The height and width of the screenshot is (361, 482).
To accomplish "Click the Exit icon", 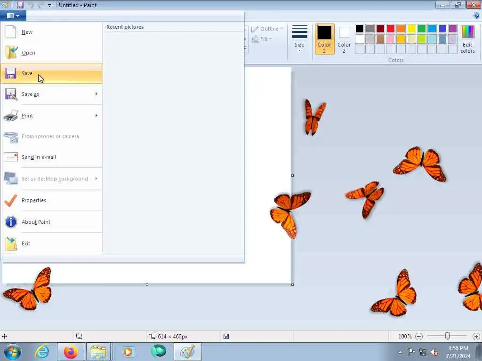I will coord(11,243).
